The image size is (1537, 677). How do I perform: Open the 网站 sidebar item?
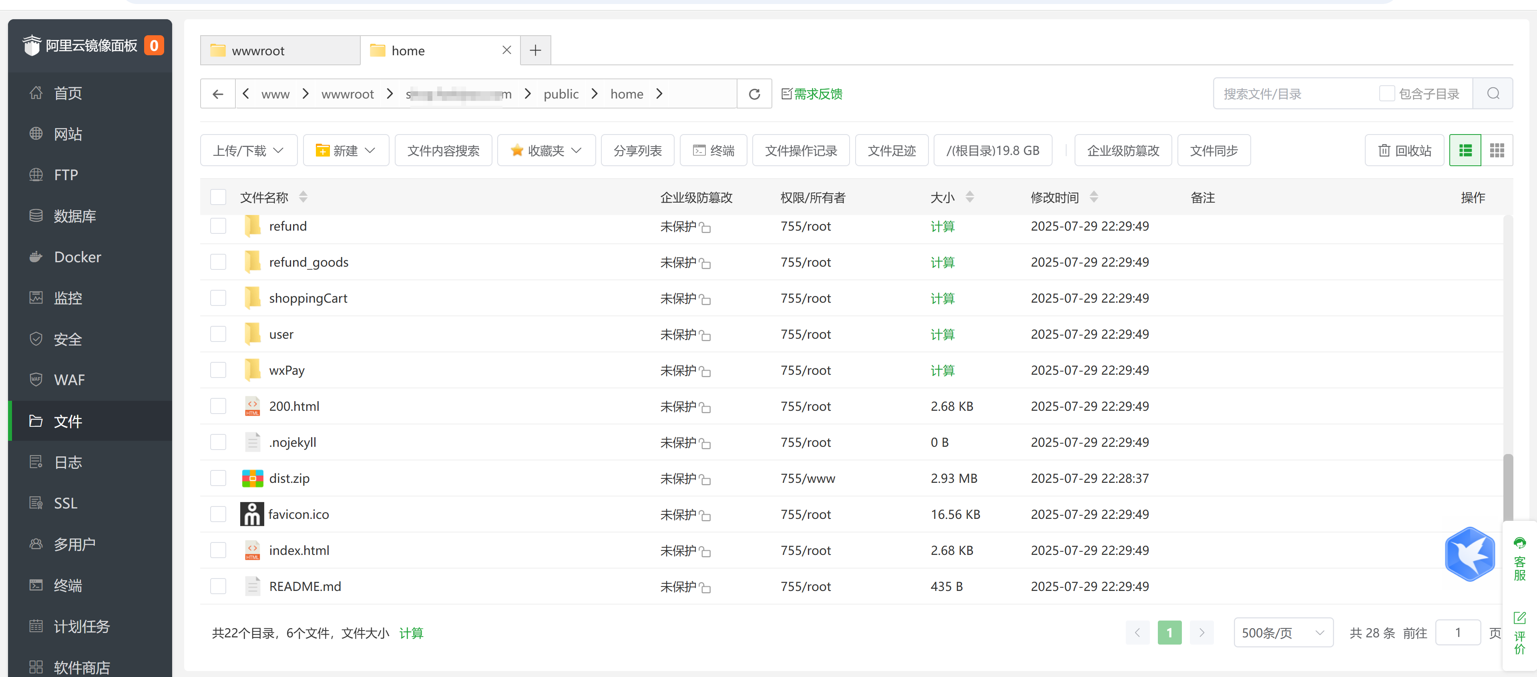click(x=90, y=134)
